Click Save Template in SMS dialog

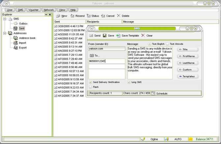point(128,36)
